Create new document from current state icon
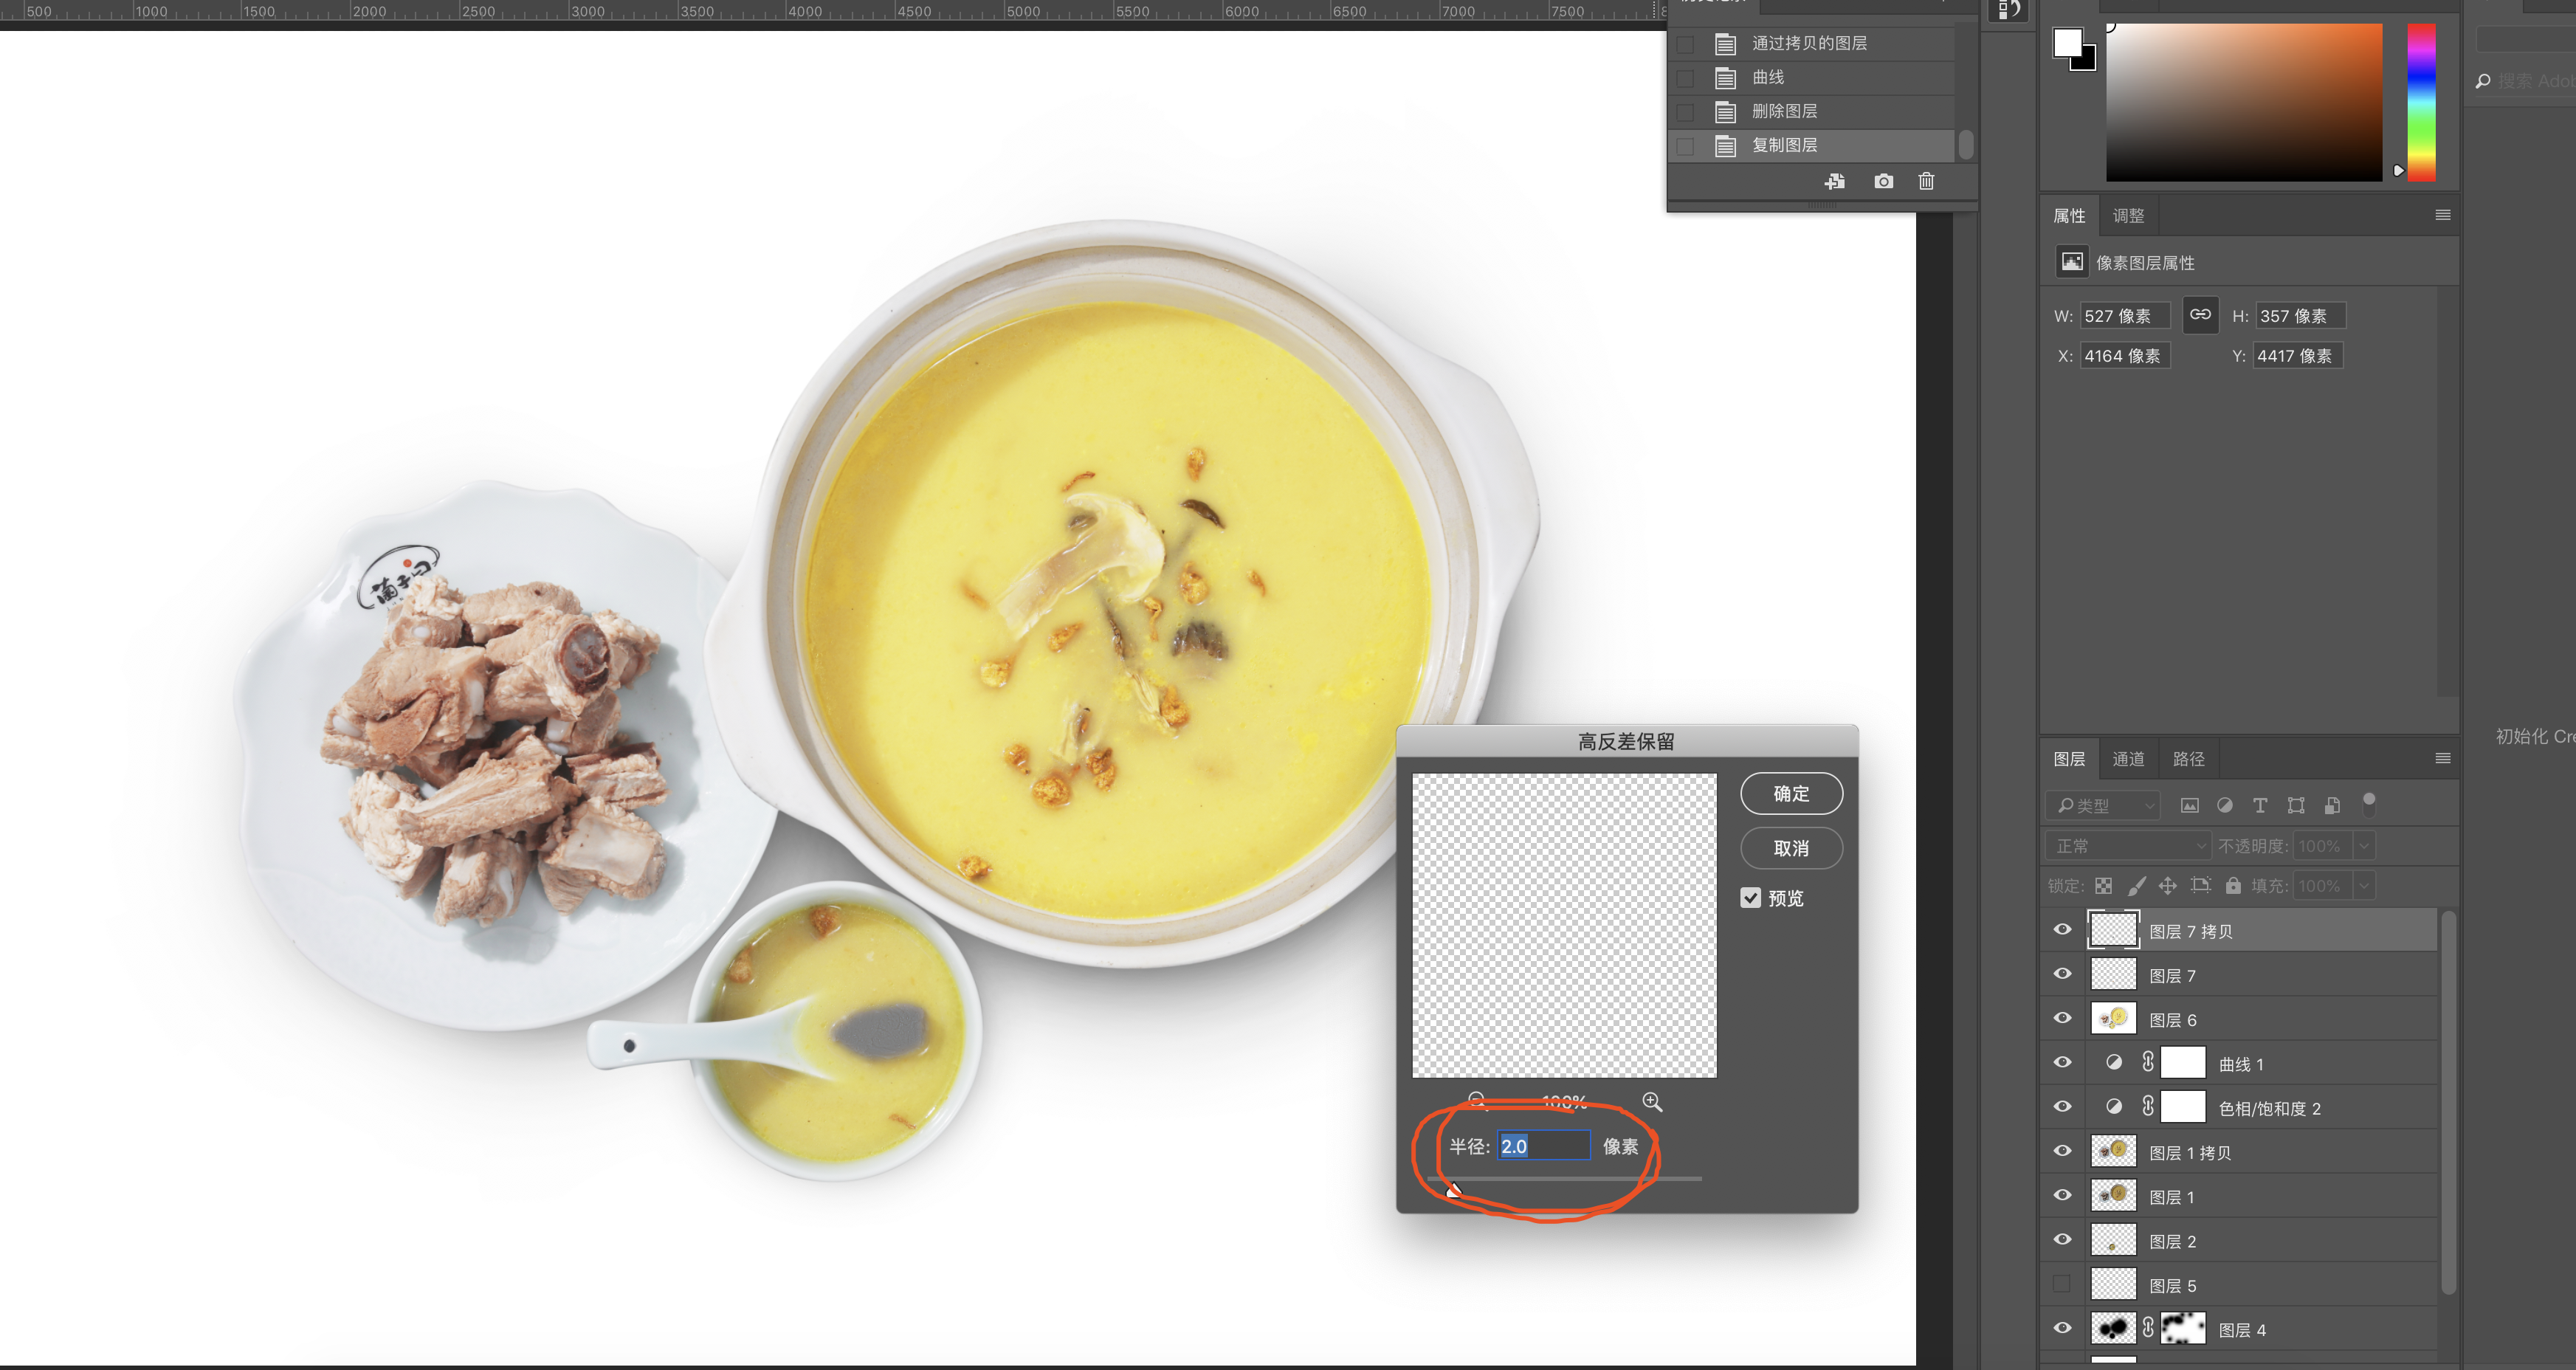The width and height of the screenshot is (2576, 1370). coord(1834,181)
